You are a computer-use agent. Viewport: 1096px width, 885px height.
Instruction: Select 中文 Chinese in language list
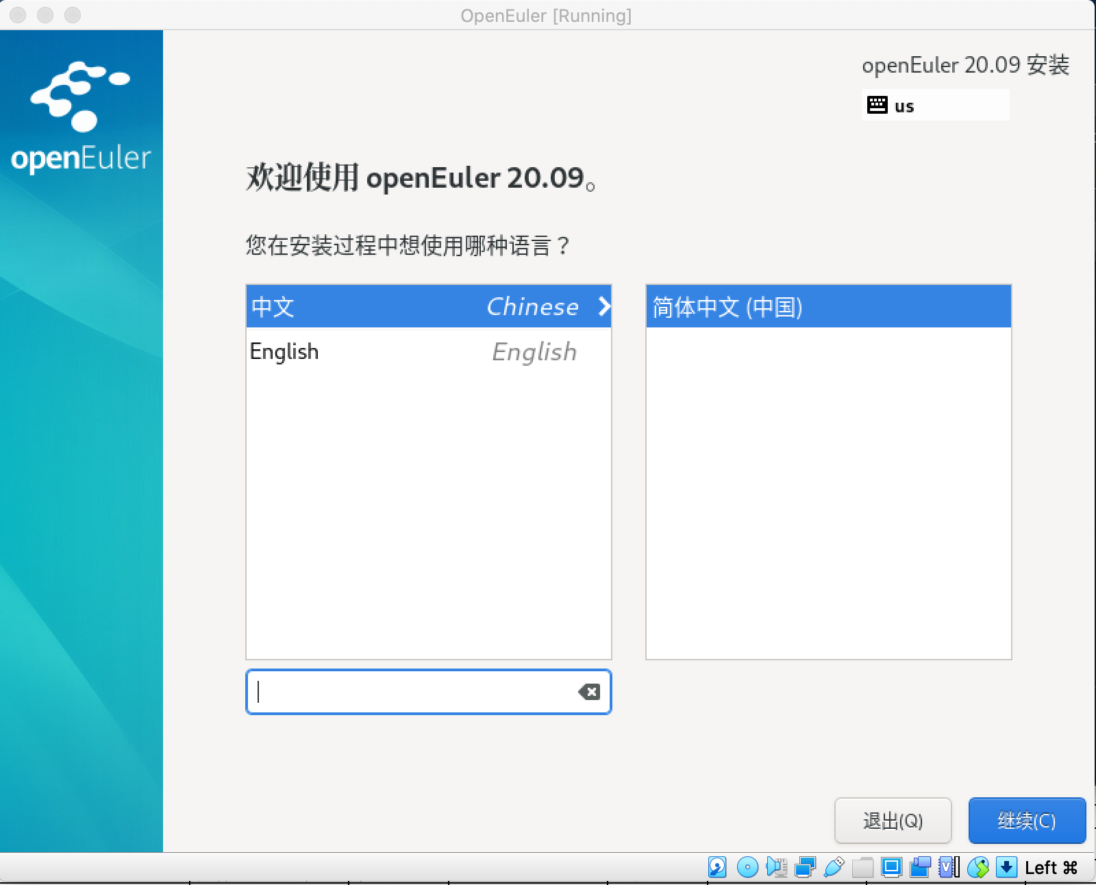[429, 306]
